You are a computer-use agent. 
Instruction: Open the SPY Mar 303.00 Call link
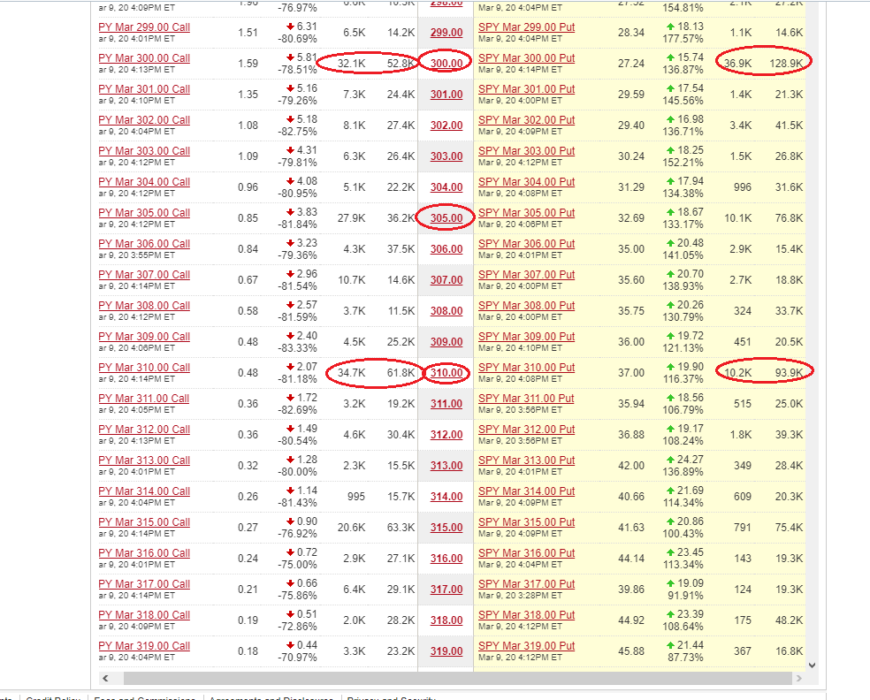[x=144, y=151]
